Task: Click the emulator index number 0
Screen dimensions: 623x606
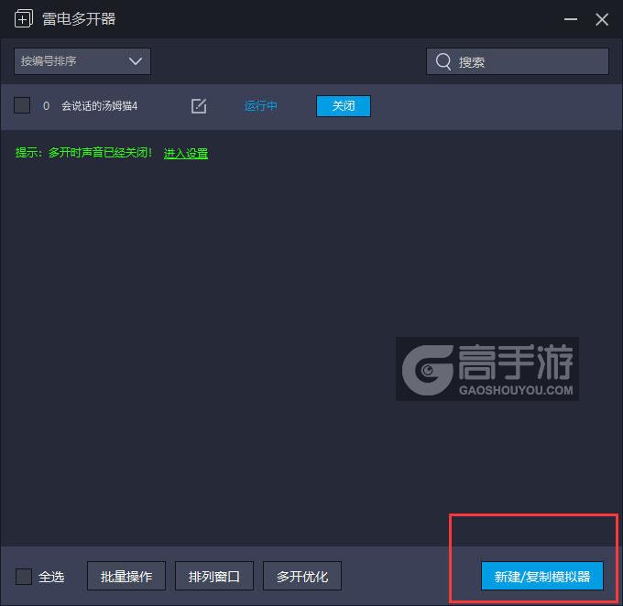Action: pyautogui.click(x=46, y=106)
